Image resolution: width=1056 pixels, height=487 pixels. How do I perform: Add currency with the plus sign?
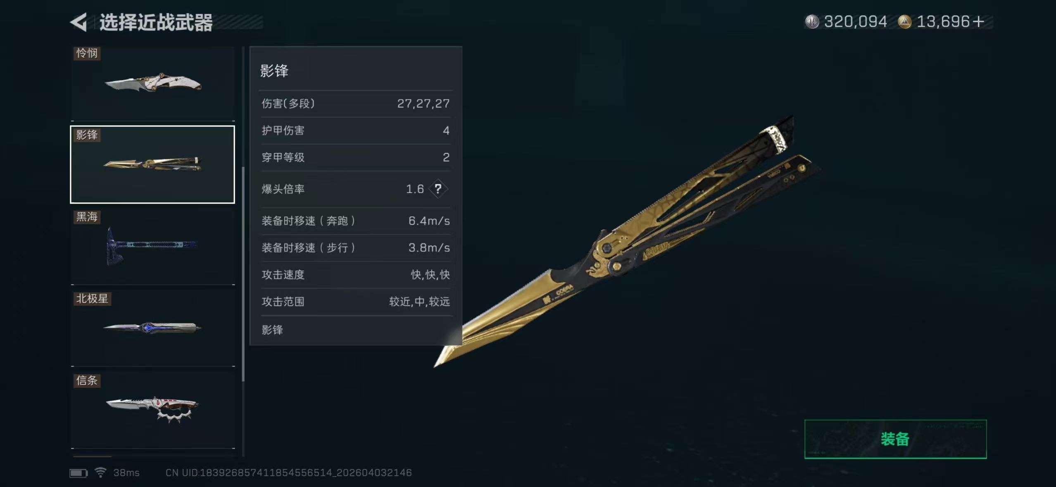978,21
